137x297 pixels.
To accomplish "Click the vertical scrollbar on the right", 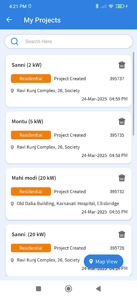I will (133, 93).
